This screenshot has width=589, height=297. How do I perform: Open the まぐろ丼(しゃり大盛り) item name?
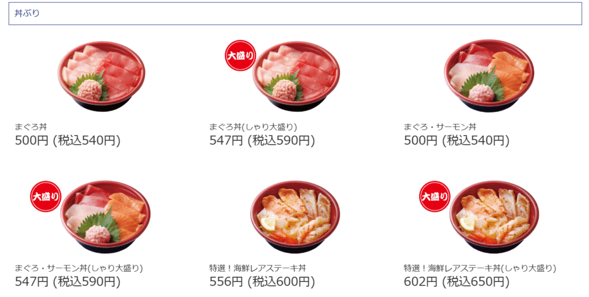pos(253,127)
